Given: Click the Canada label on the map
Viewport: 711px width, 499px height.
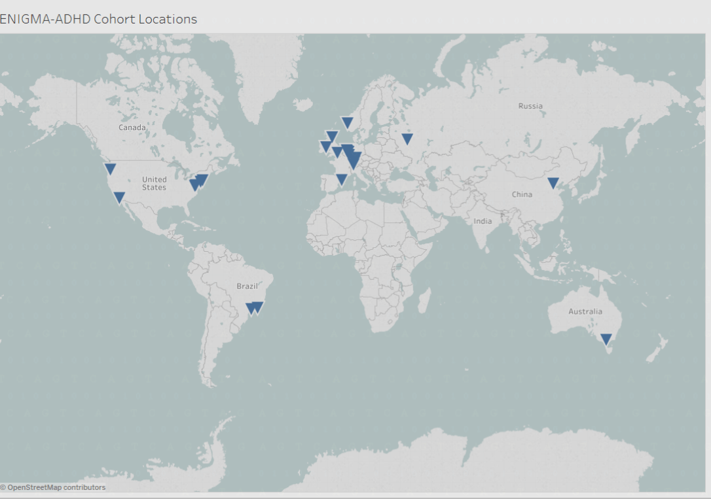Looking at the screenshot, I should 132,128.
